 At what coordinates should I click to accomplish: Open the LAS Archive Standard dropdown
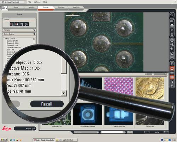coord(13,2)
